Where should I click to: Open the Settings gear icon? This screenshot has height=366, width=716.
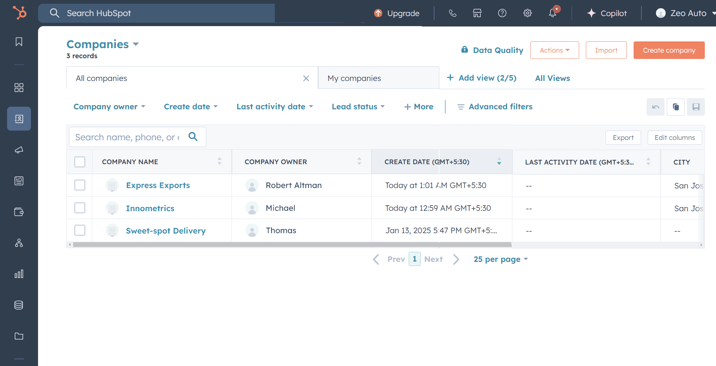527,13
